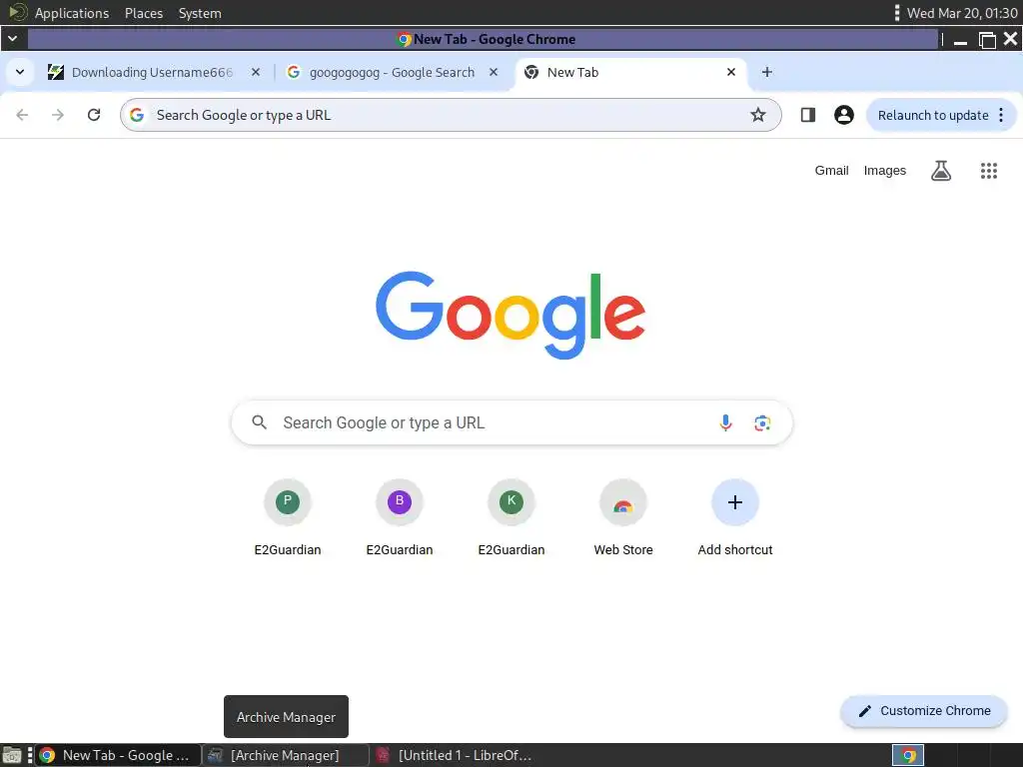The height and width of the screenshot is (767, 1023).
Task: Select the New Tab tab
Action: pos(629,72)
